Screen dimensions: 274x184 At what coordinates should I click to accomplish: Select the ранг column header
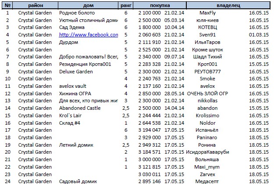(x=126, y=5)
